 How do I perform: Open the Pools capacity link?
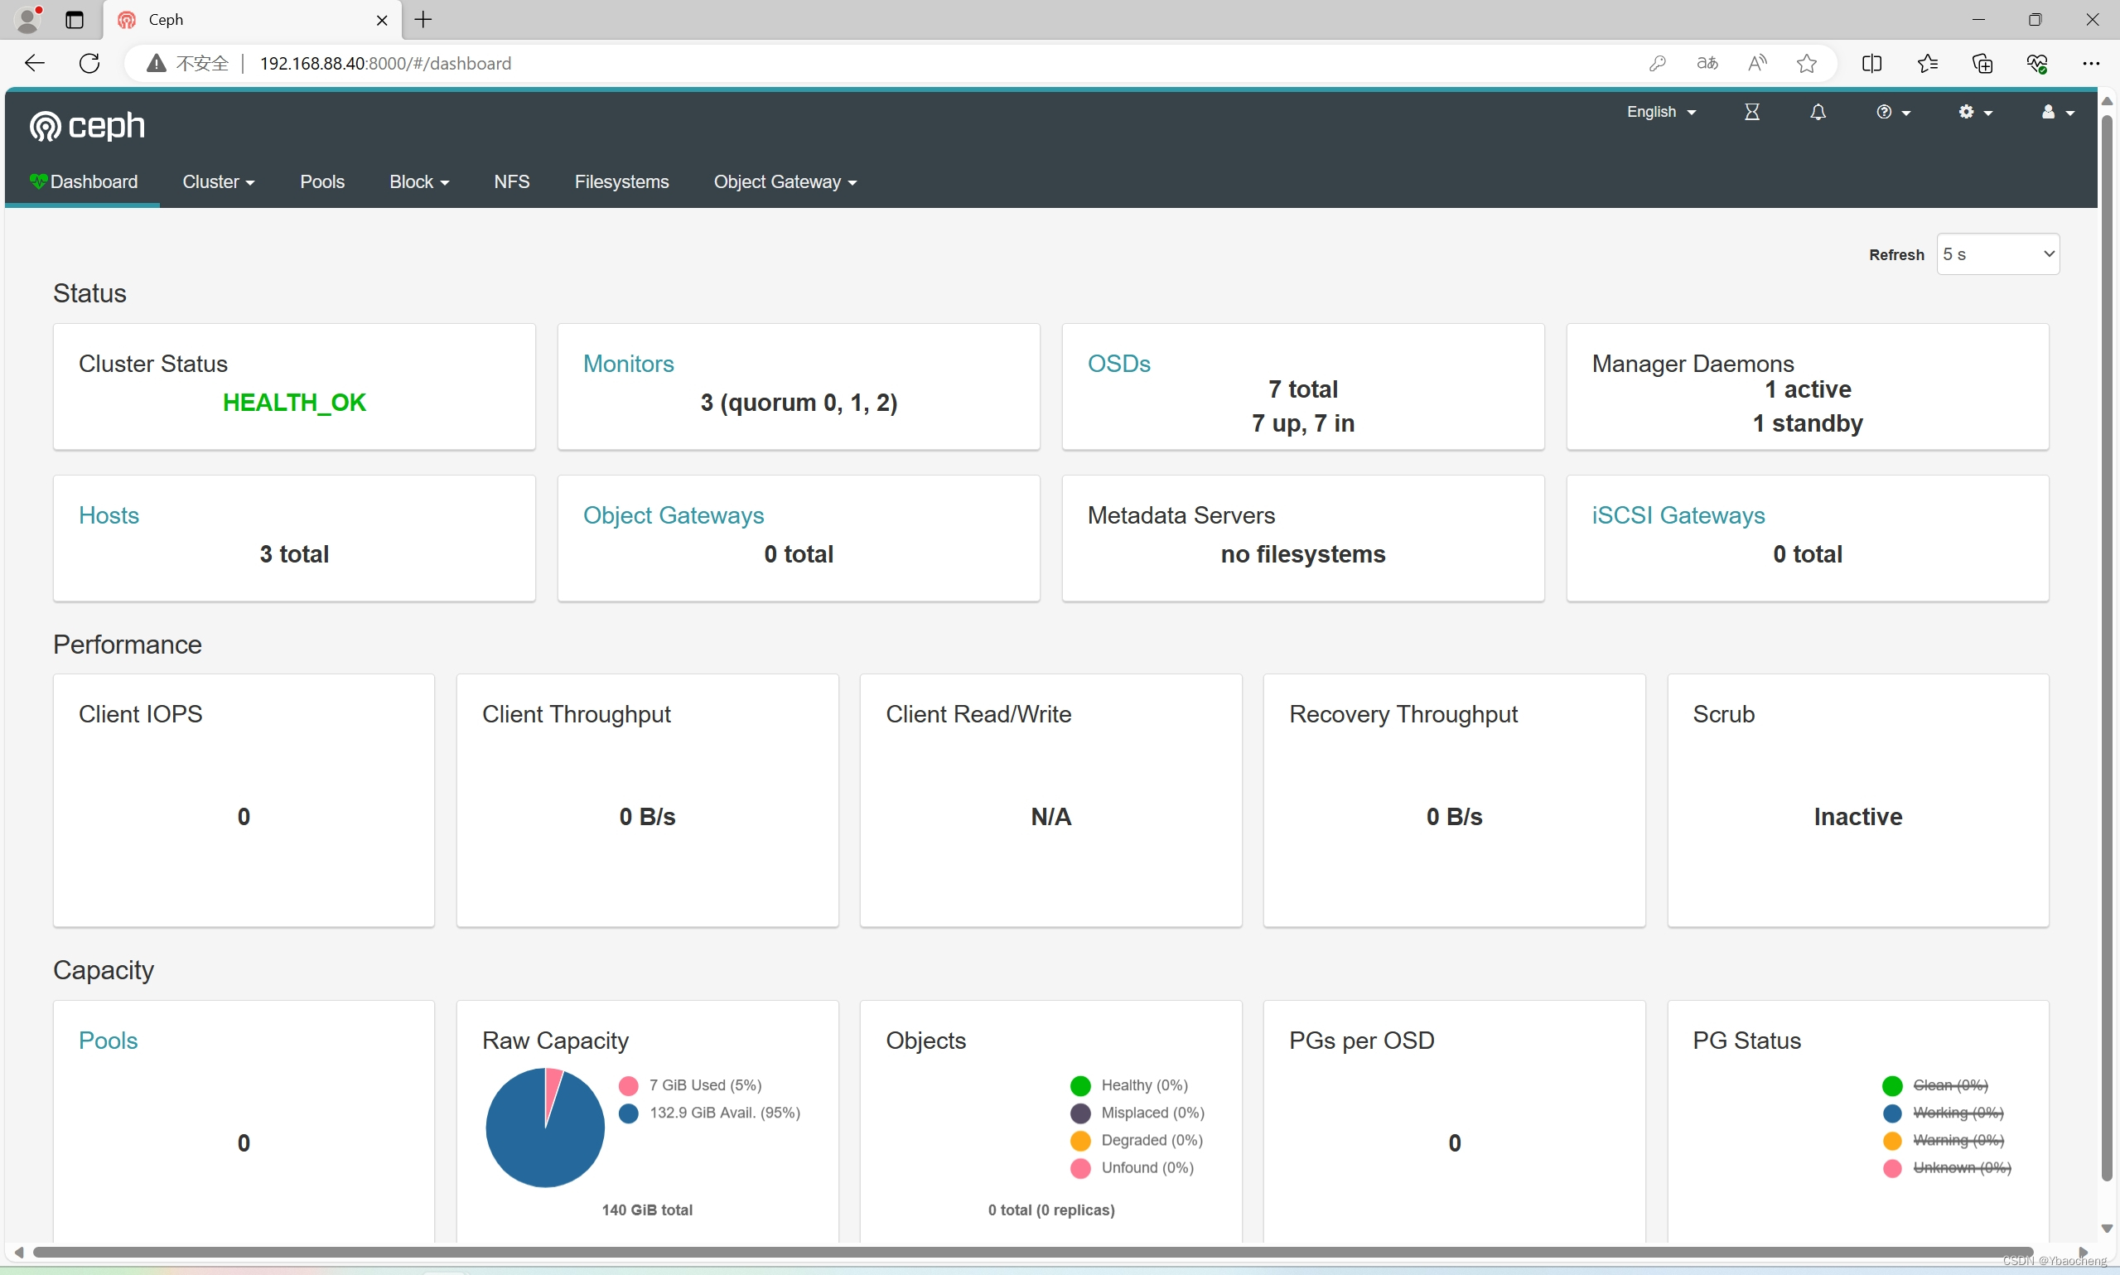pos(109,1041)
